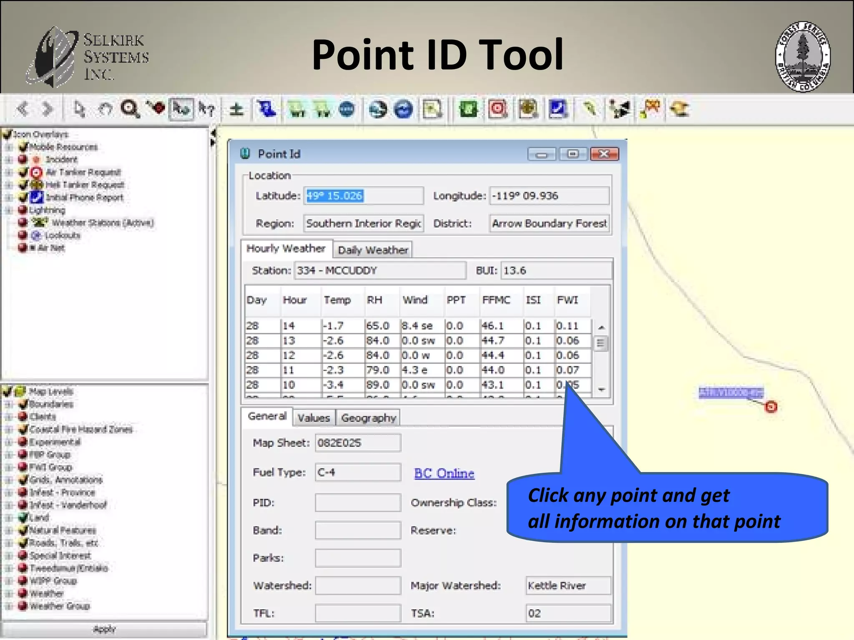Expand the FBP Group tree node

(x=8, y=454)
